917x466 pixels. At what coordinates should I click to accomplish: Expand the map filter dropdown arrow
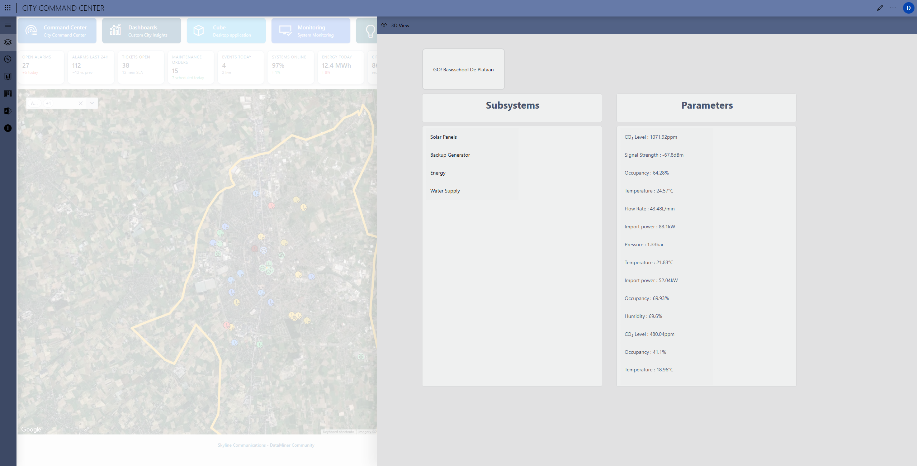92,103
